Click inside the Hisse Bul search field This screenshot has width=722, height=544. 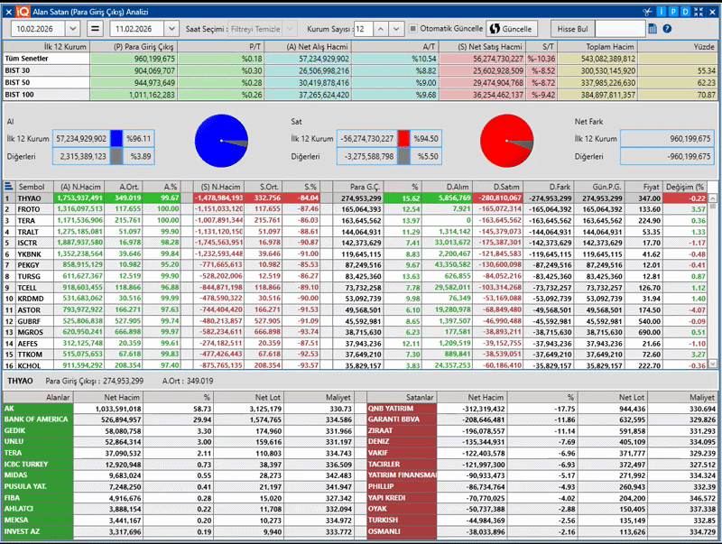tap(619, 29)
